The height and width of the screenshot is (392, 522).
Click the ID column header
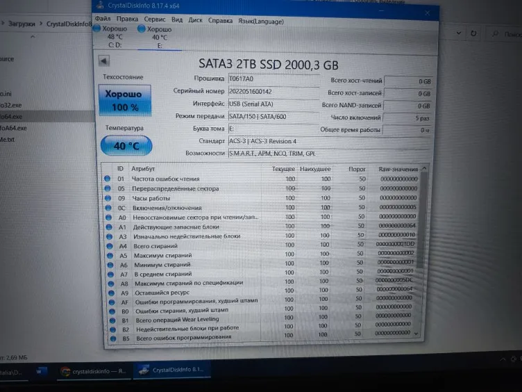[120, 169]
